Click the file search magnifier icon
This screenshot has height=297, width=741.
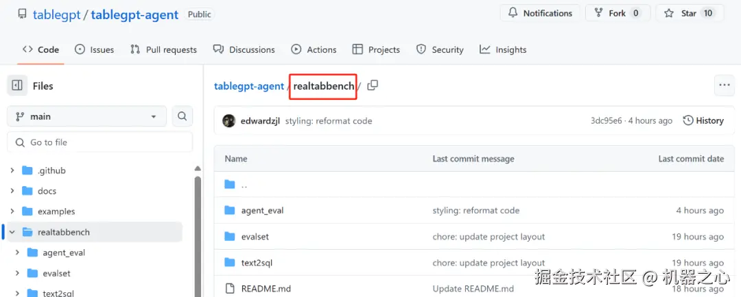pyautogui.click(x=182, y=116)
